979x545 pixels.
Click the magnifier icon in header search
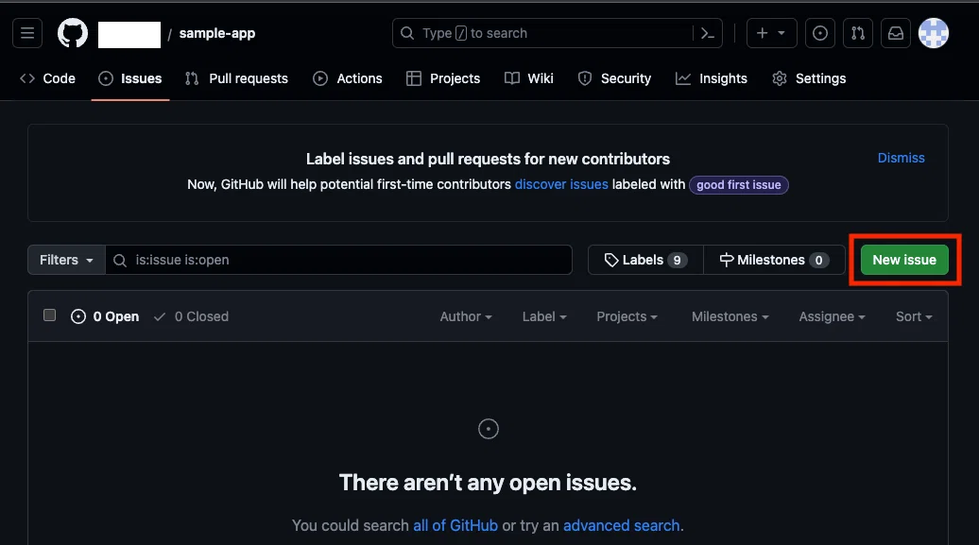pyautogui.click(x=407, y=33)
